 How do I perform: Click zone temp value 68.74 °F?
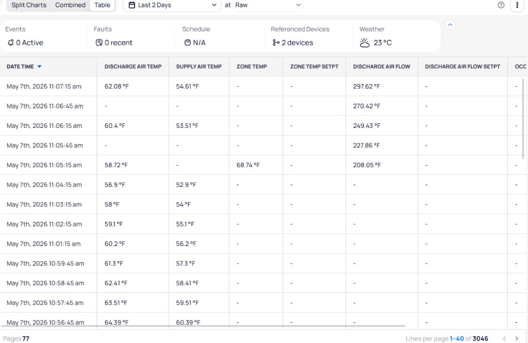tap(248, 165)
